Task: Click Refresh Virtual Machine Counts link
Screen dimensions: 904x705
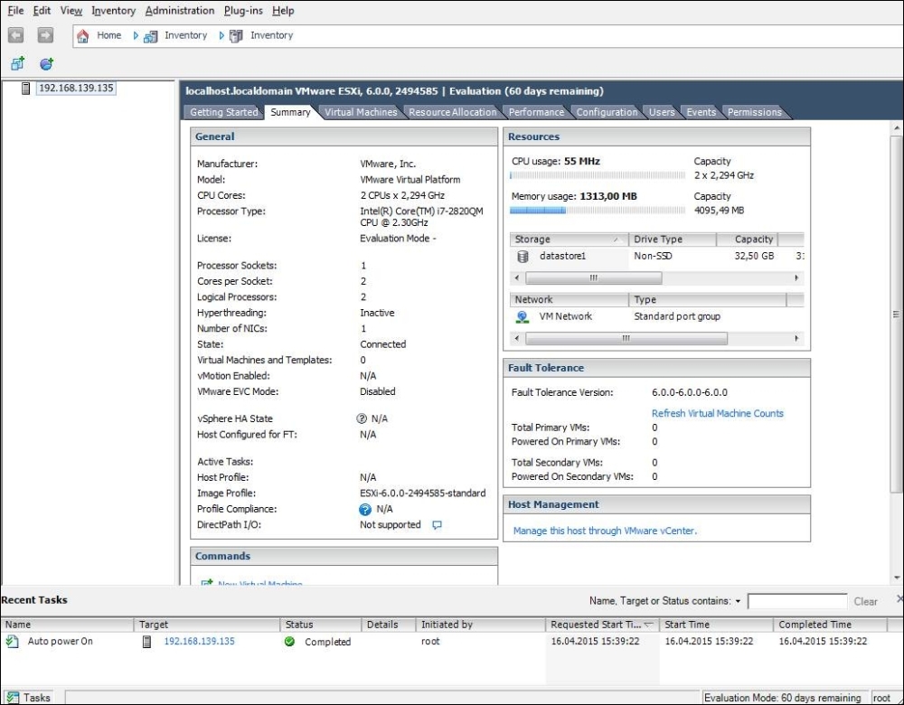Action: click(718, 413)
